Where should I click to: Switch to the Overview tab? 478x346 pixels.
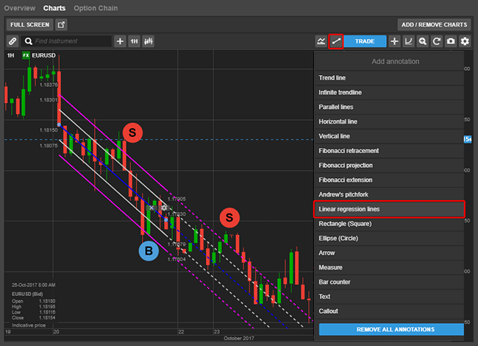coord(19,8)
